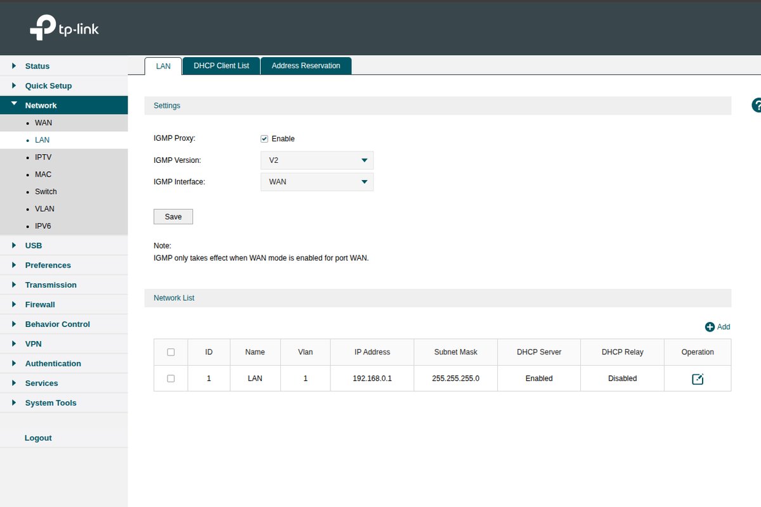Screen dimensions: 761x507
Task: Expand the Firewall section
Action: (x=63, y=304)
